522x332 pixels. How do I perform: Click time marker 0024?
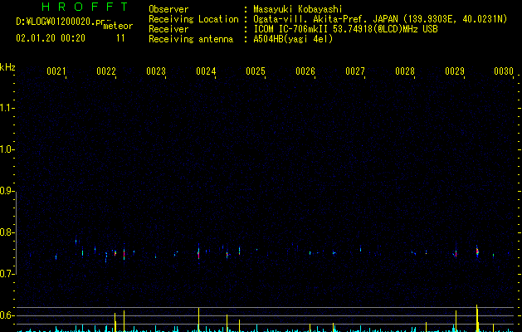click(x=206, y=71)
